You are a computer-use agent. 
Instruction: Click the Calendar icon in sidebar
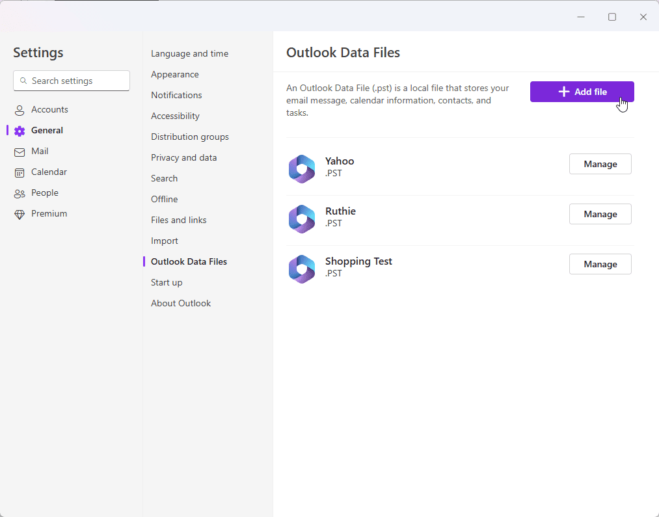(20, 172)
